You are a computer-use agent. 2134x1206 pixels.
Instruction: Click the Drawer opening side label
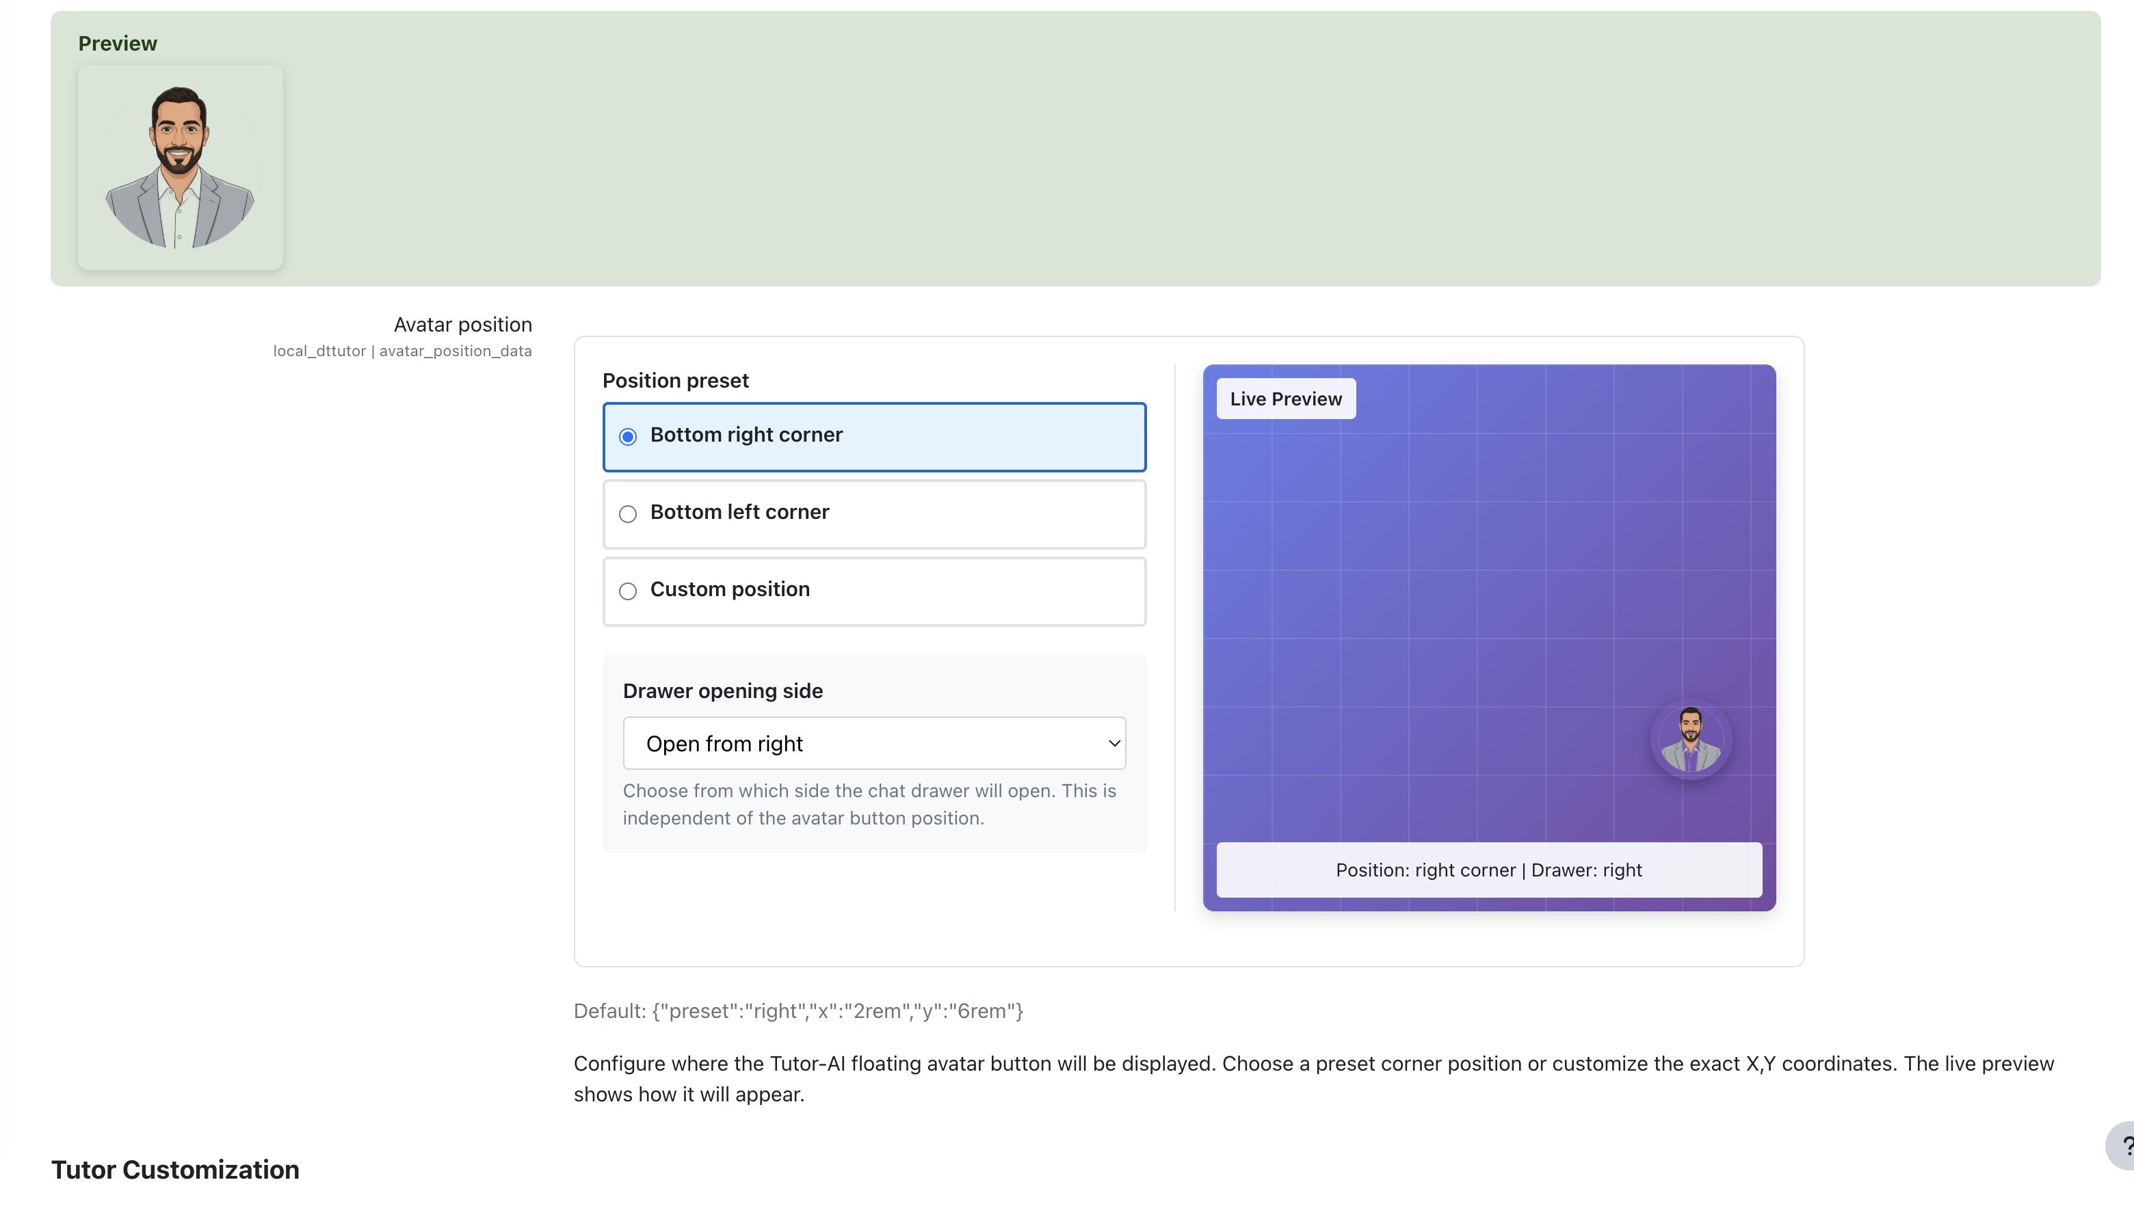pos(722,691)
